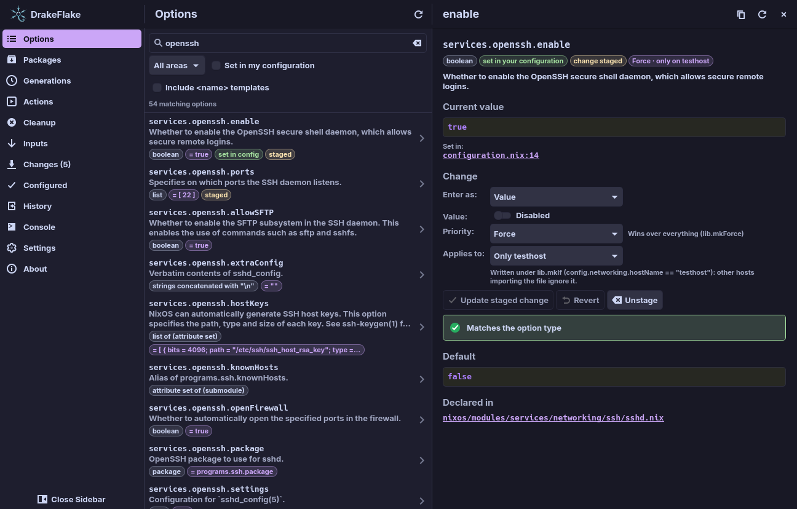Show the Configured options page
Viewport: 797px width, 509px height.
click(72, 185)
